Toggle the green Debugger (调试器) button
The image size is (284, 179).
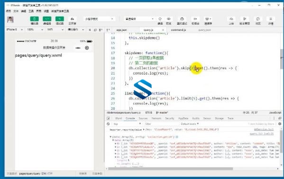pos(60,19)
